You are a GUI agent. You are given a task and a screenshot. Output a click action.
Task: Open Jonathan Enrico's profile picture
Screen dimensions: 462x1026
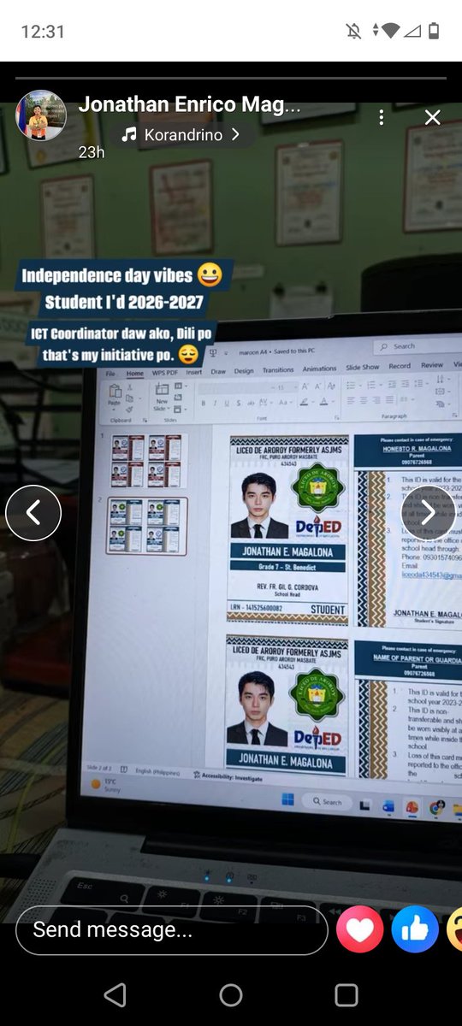41,115
